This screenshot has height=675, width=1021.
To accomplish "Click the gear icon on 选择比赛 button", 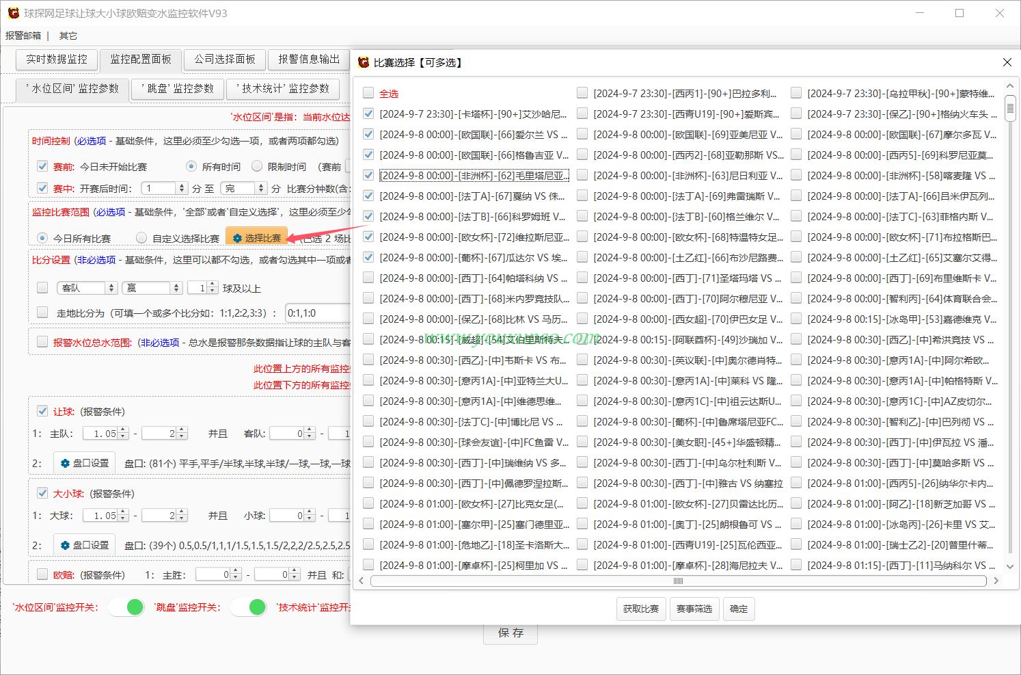I will (237, 238).
